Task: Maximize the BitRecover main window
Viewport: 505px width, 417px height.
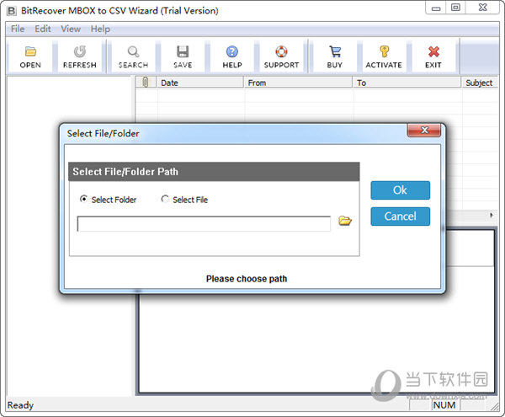Action: (x=455, y=8)
